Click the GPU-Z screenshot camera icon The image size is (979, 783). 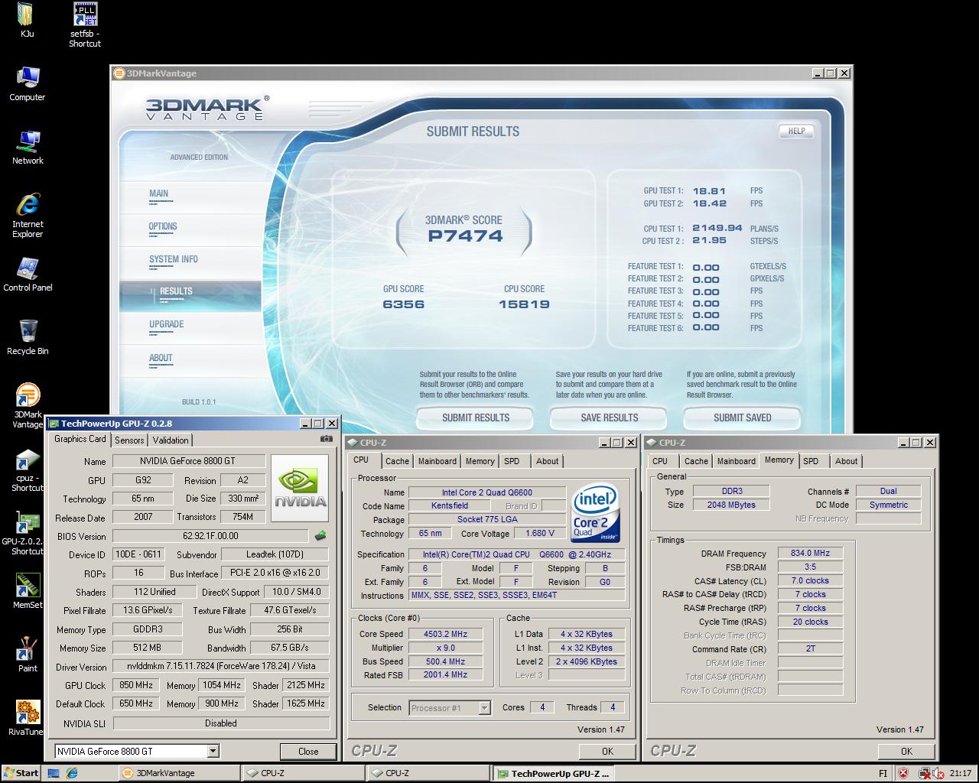pyautogui.click(x=327, y=439)
